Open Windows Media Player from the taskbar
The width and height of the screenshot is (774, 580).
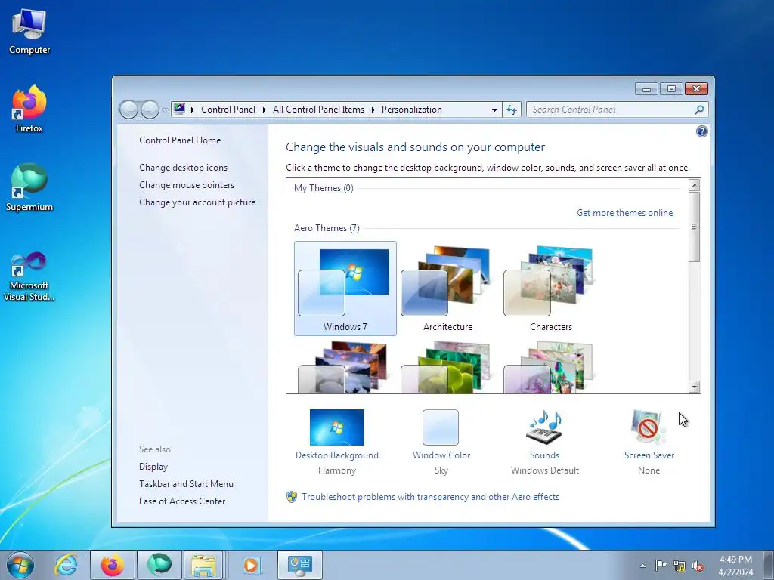tap(251, 565)
